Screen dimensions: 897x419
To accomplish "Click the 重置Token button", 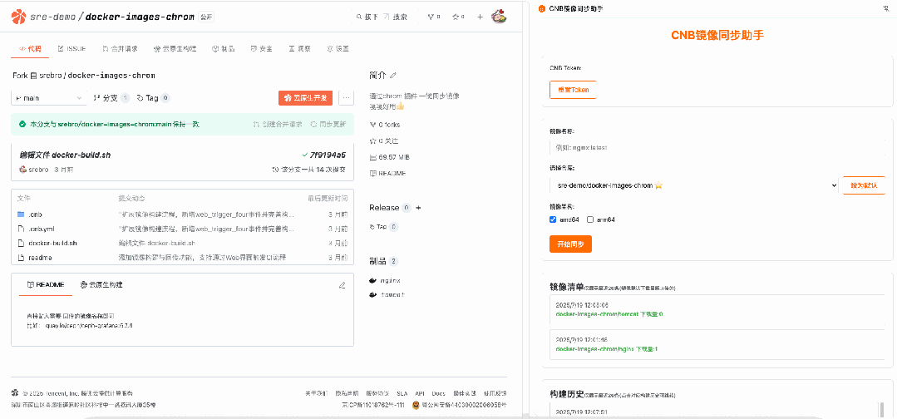I will click(574, 90).
